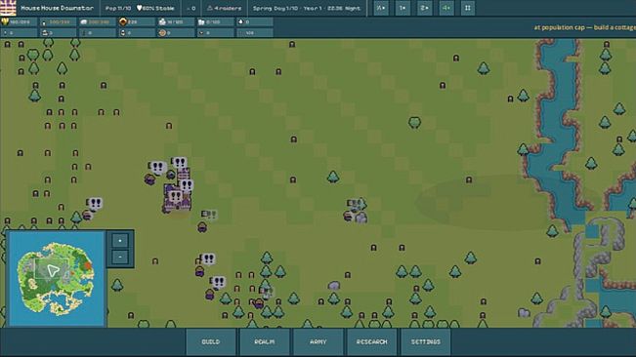This screenshot has height=357, width=636.
Task: Click the heart stability indicator
Action: pos(155,8)
